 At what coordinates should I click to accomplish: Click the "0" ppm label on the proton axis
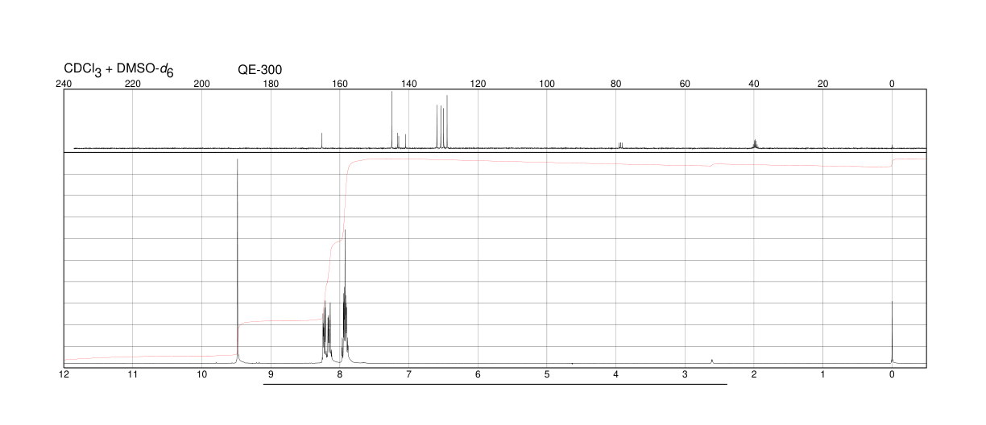pos(892,375)
